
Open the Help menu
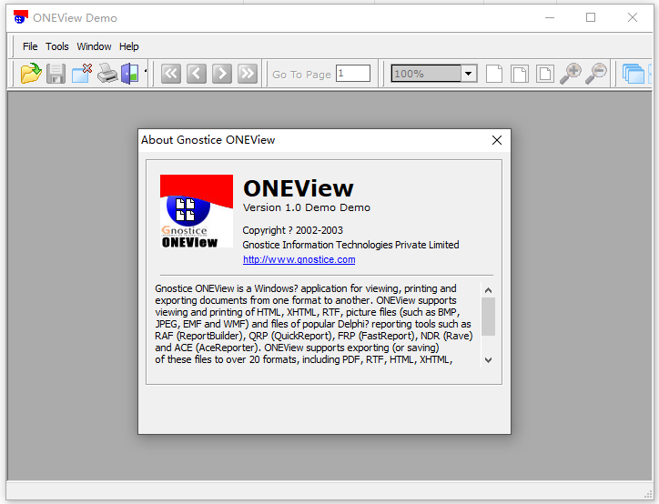[128, 46]
